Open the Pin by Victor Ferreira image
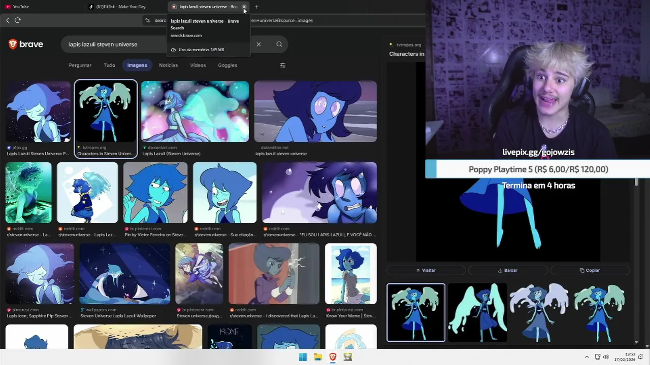 point(155,193)
